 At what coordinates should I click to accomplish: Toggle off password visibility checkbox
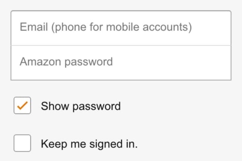pyautogui.click(x=22, y=106)
